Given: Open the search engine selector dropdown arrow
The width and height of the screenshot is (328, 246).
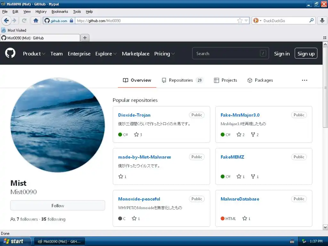Looking at the screenshot, I should 260,20.
